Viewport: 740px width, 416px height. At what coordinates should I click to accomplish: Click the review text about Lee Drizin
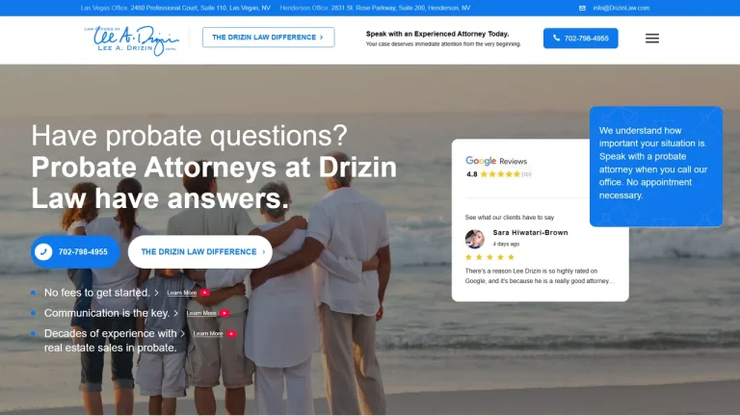540,276
